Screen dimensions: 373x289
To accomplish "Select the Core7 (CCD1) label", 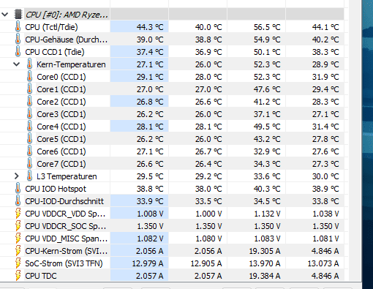I will (61, 164).
